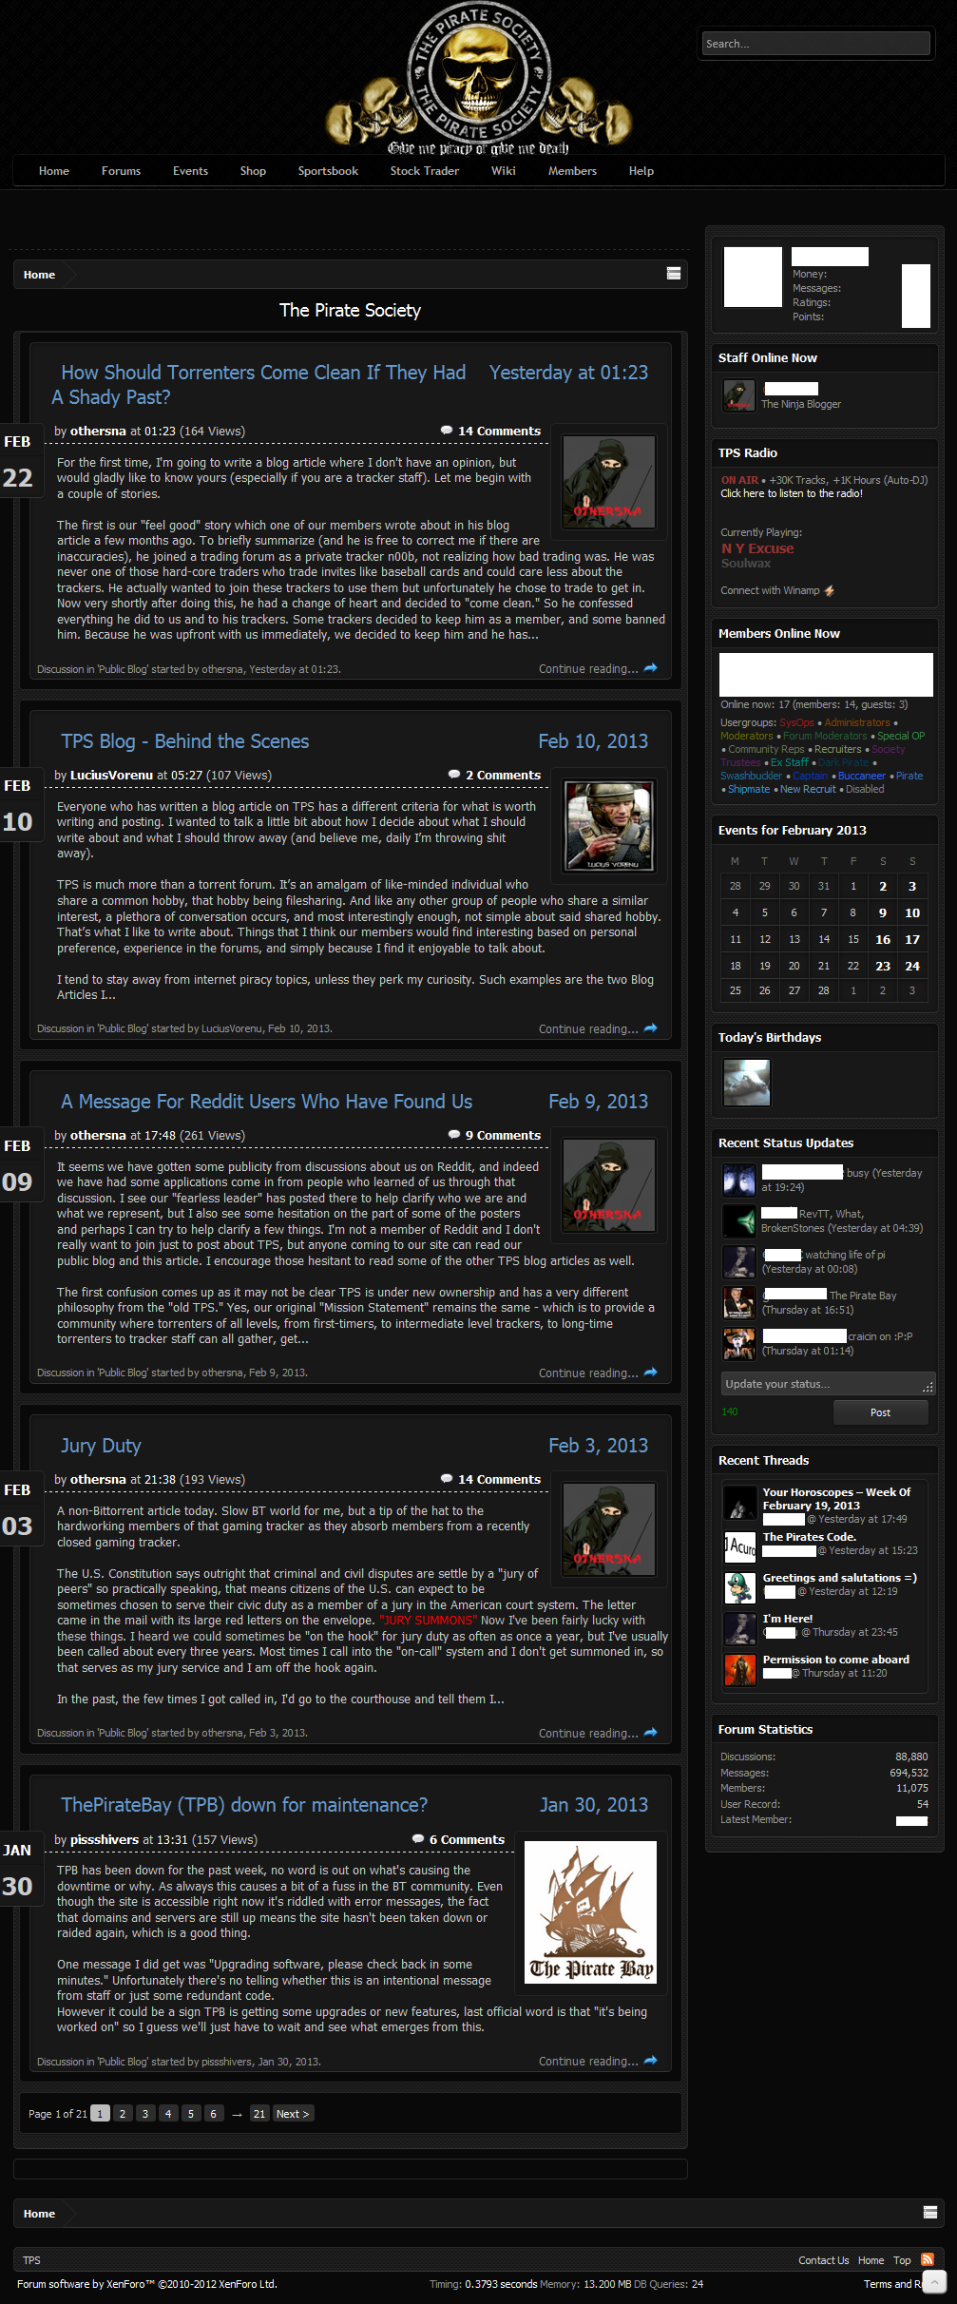This screenshot has height=2304, width=957.
Task: Open the Events menu item
Action: tap(190, 171)
